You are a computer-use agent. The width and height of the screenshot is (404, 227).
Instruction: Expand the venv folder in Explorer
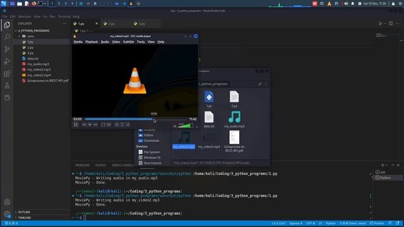tap(41, 37)
